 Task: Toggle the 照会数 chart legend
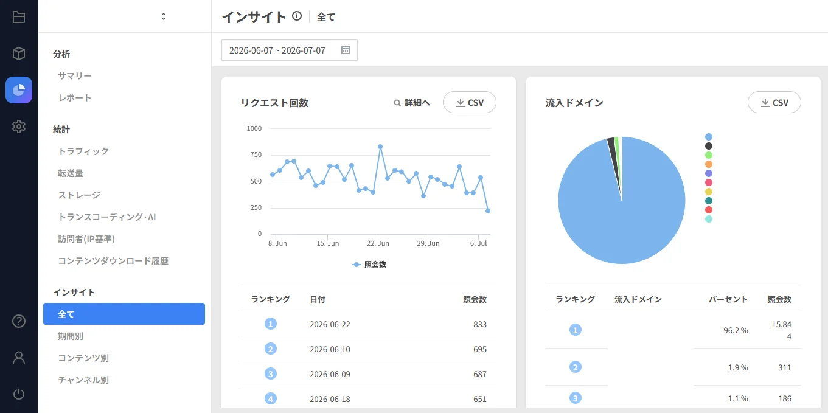pyautogui.click(x=369, y=265)
